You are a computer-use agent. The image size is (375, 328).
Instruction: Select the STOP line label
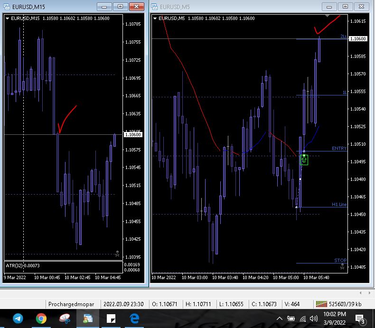point(340,260)
